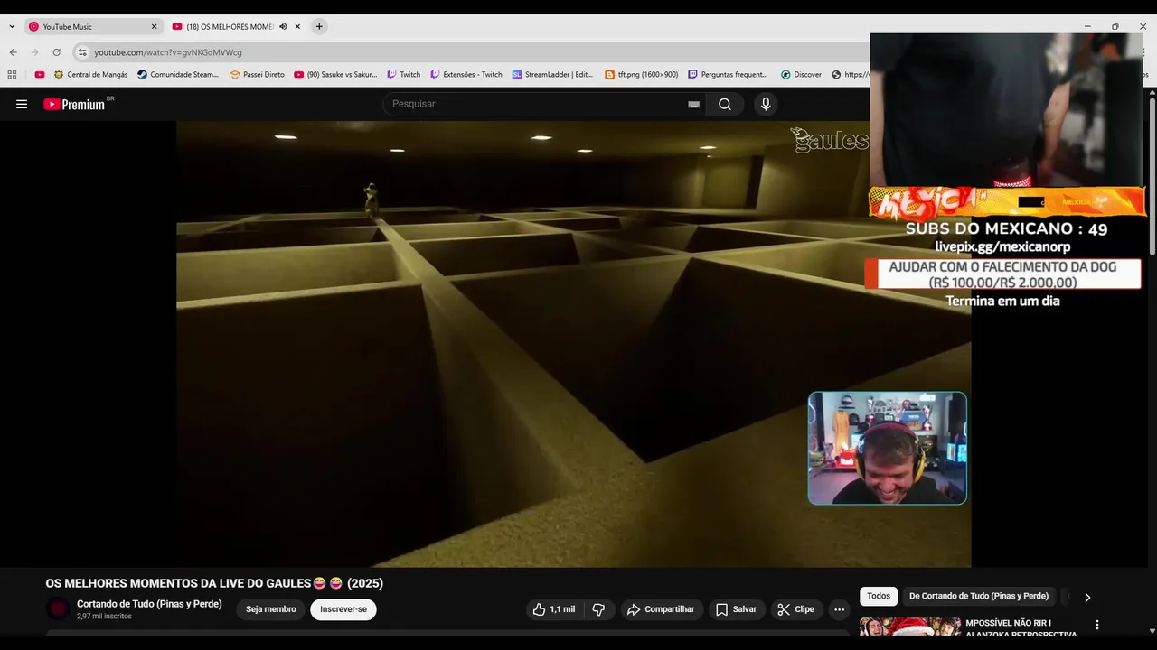Open the Passei Direto bookmark

point(257,75)
